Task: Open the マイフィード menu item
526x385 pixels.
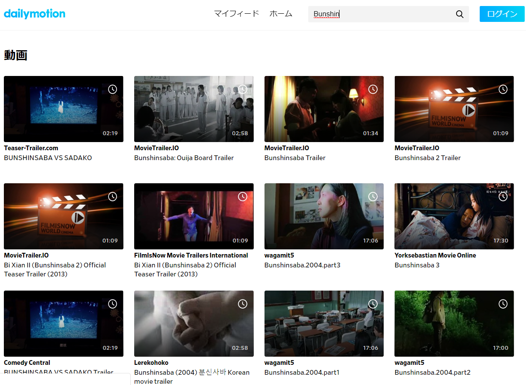Action: [x=237, y=14]
